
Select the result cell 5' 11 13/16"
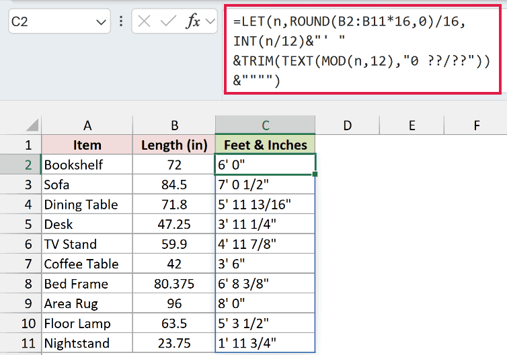pyautogui.click(x=265, y=204)
